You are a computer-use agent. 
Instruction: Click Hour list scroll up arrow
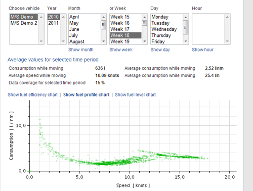227,17
